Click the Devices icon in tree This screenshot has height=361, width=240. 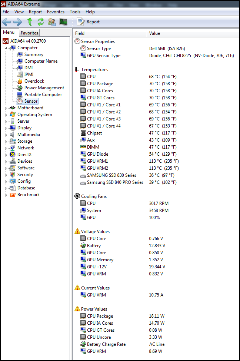pos(13,161)
